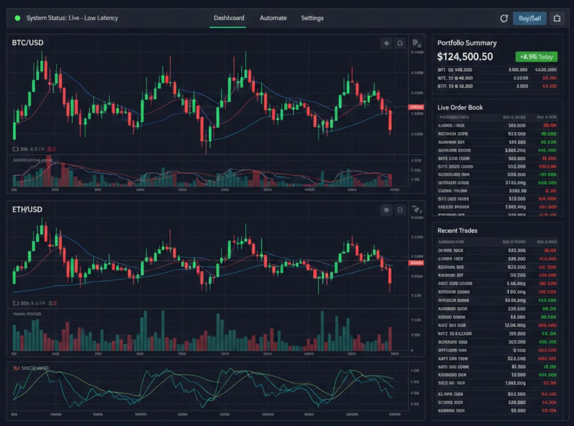Switch to the Automate tab
Screen dimensions: 574x426
point(273,18)
